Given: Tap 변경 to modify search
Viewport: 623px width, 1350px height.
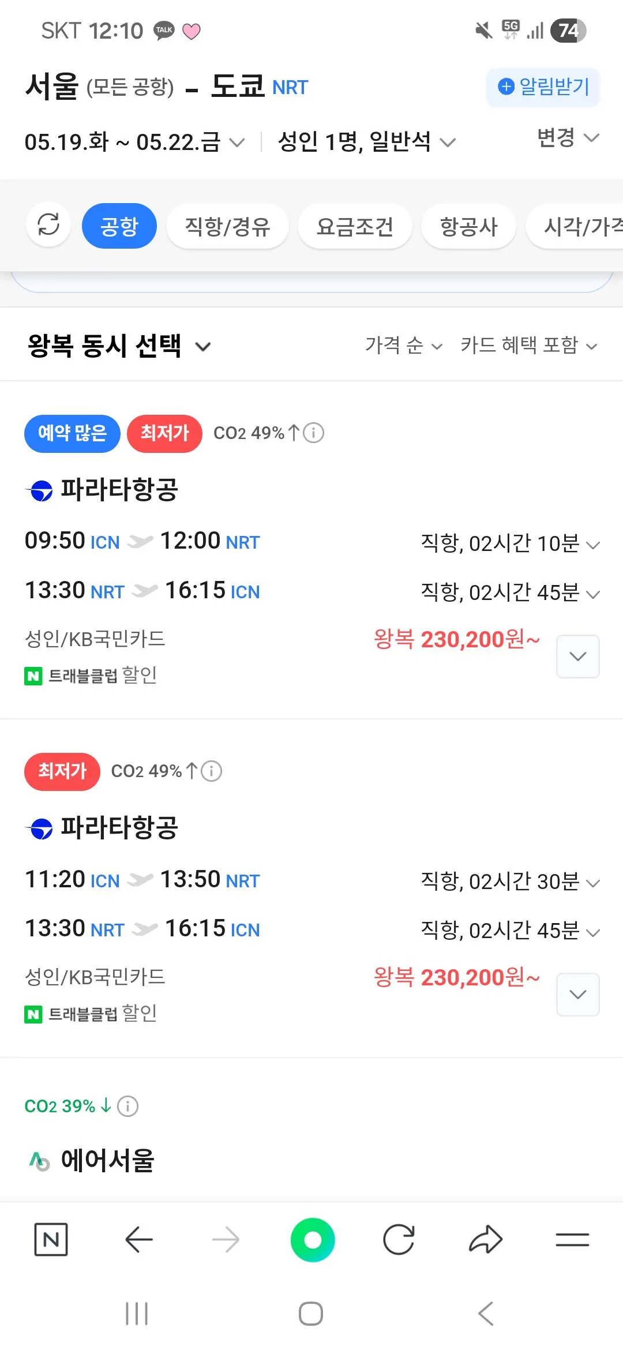Looking at the screenshot, I should pyautogui.click(x=568, y=138).
